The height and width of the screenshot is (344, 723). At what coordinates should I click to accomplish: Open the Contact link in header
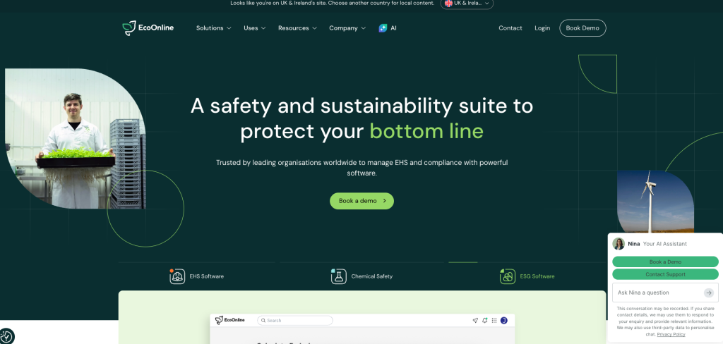click(510, 28)
